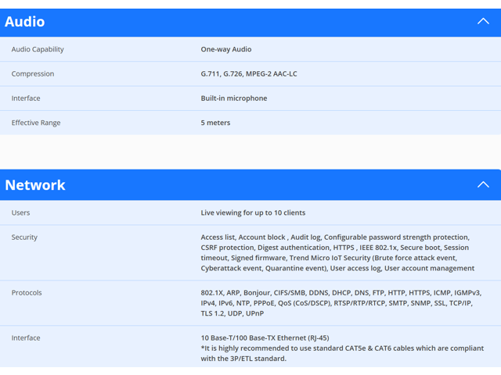Select the Security row label
This screenshot has height=375, width=501.
pyautogui.click(x=24, y=237)
